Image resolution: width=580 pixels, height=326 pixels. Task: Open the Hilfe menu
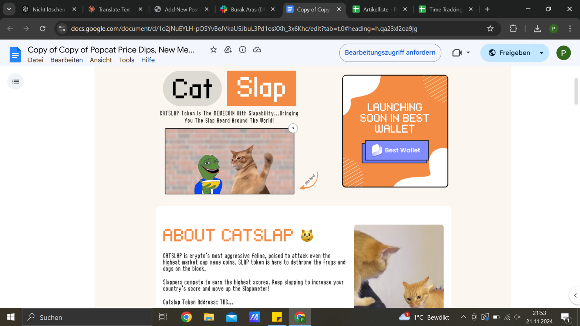(148, 60)
